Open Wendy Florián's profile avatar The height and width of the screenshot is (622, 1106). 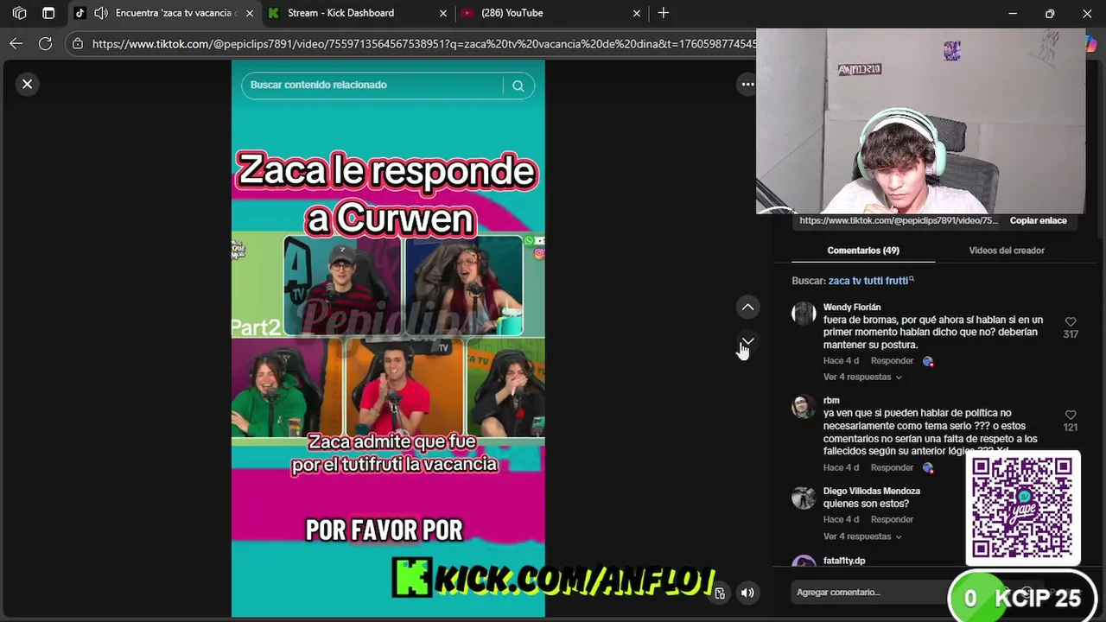[804, 313]
